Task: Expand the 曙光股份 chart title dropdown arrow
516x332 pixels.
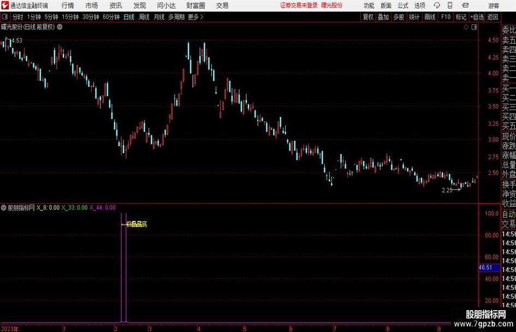Action: coord(60,27)
